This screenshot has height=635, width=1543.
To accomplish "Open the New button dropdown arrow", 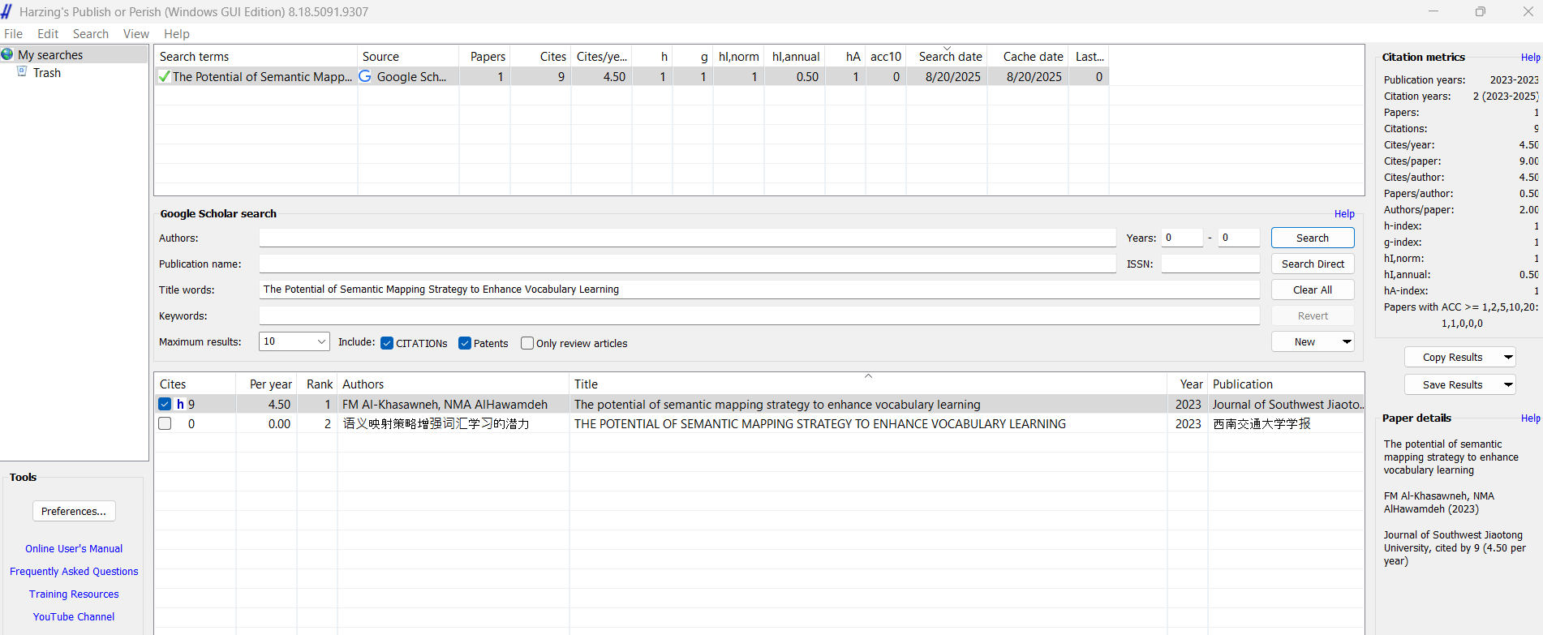I will coord(1347,341).
